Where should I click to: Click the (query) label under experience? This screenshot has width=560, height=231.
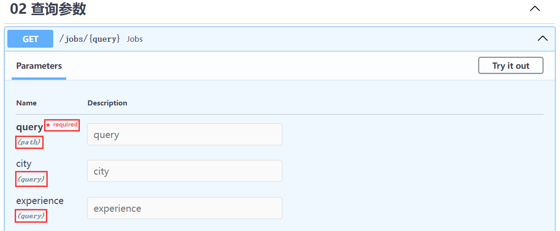coord(31,216)
